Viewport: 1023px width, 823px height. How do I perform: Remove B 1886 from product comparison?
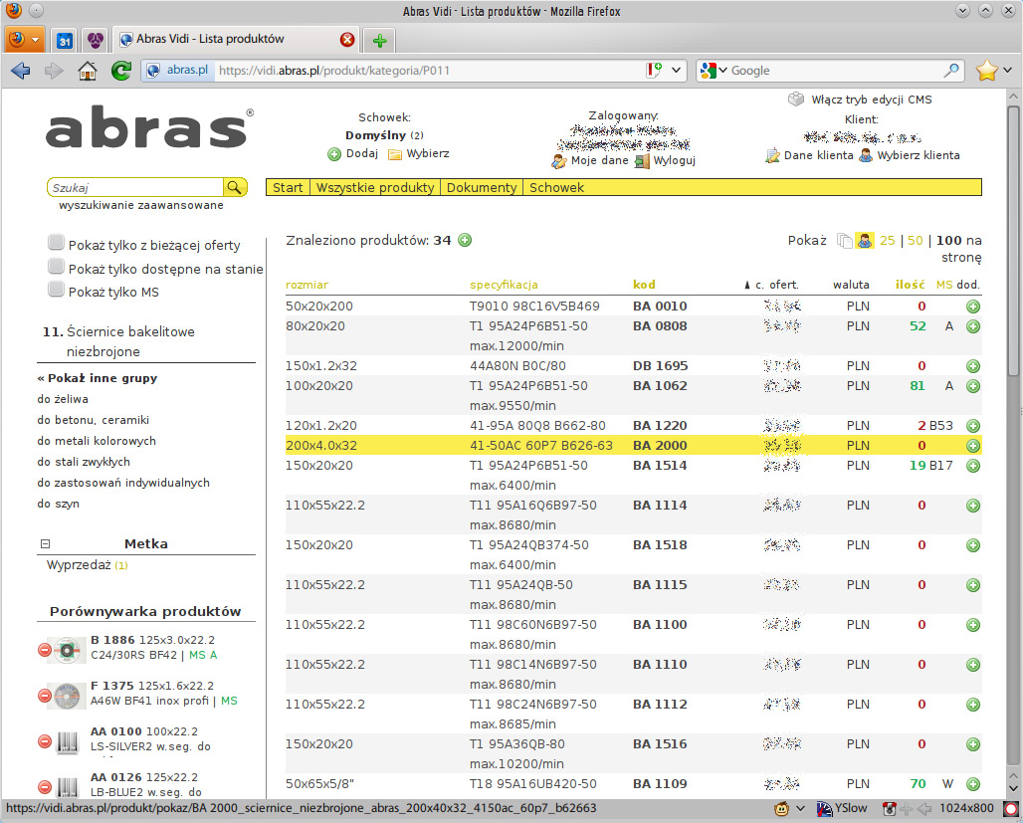point(44,649)
